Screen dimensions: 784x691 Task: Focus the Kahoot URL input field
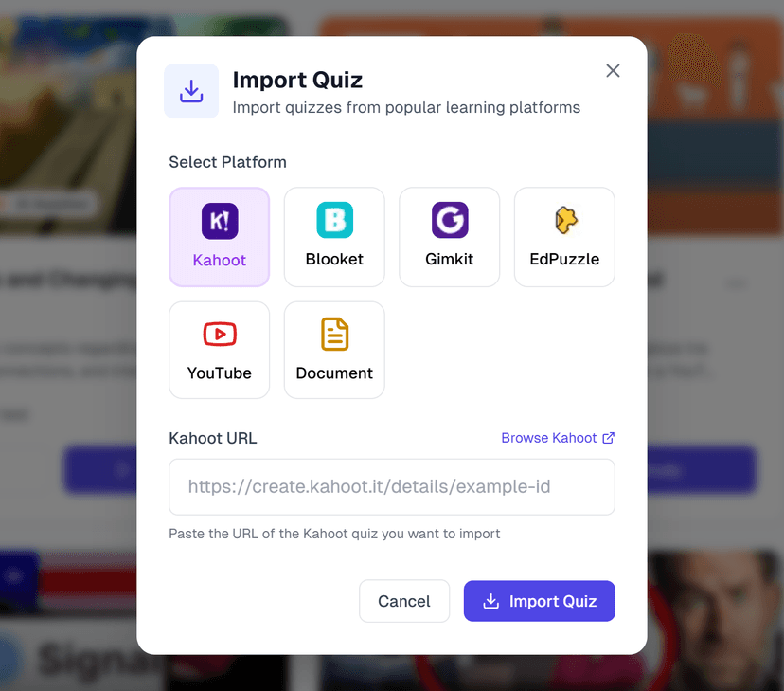click(391, 487)
